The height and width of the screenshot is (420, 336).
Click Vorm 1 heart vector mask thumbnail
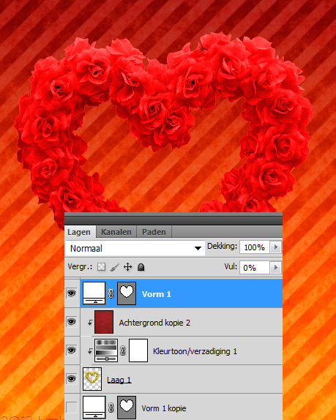pos(127,293)
